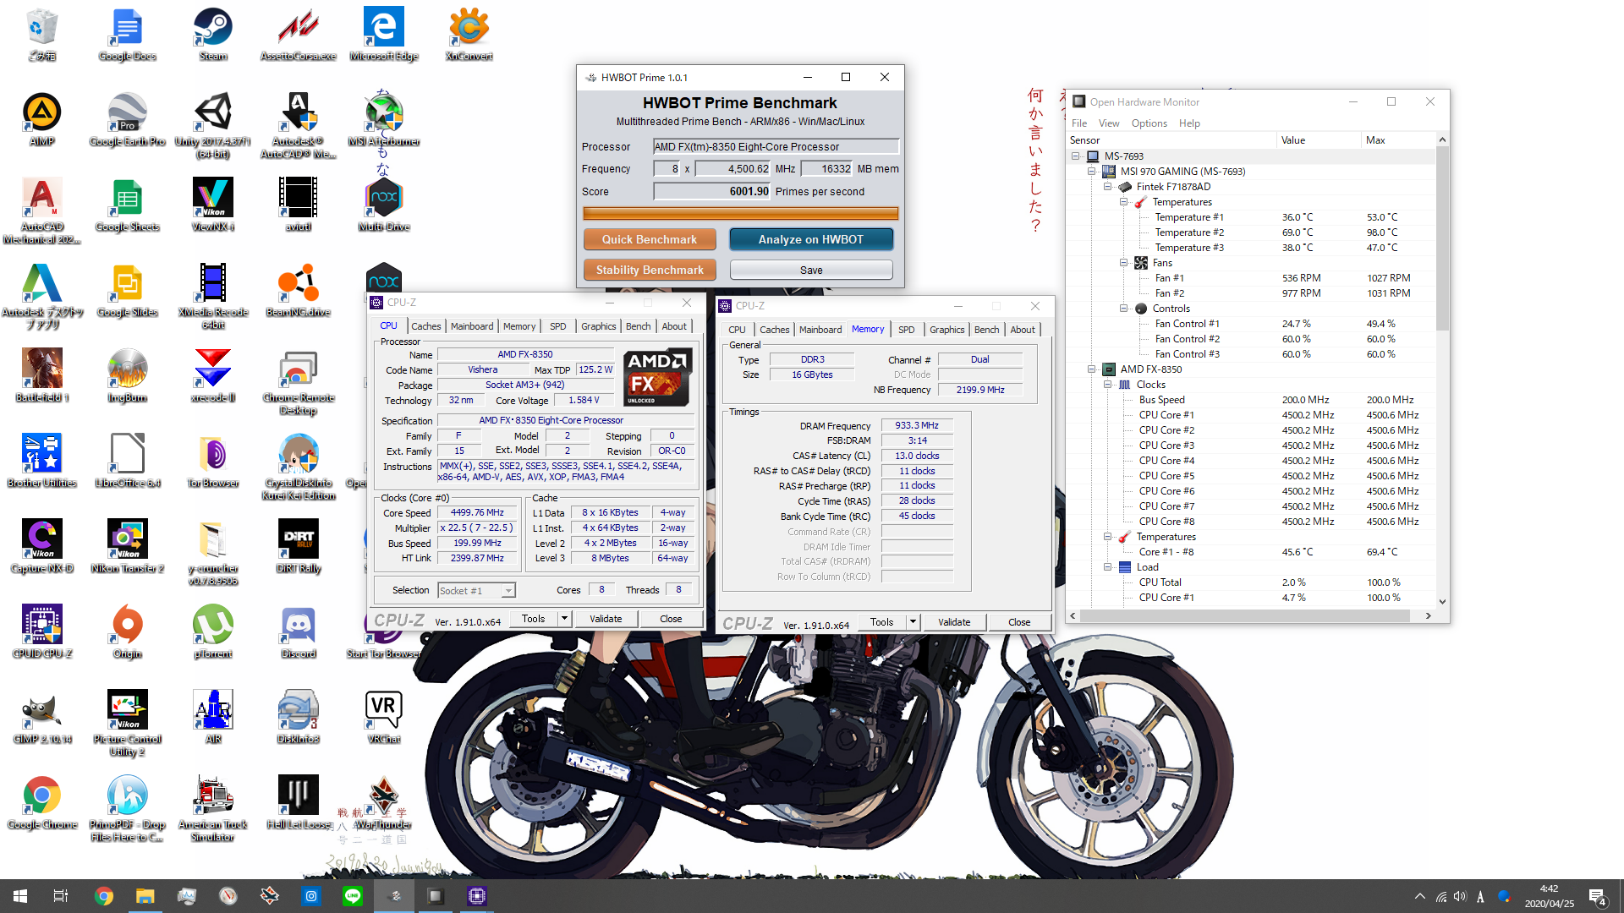Open Graphics tab in right CPU-Z
The width and height of the screenshot is (1624, 913).
tap(946, 330)
